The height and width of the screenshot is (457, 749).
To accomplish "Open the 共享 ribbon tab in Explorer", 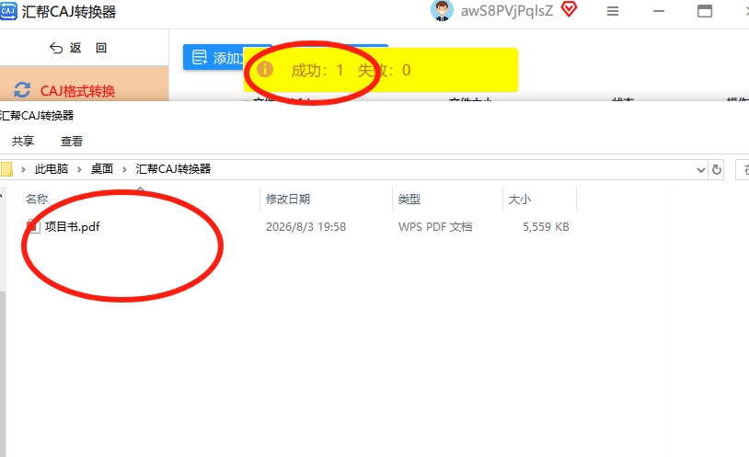I will point(23,141).
